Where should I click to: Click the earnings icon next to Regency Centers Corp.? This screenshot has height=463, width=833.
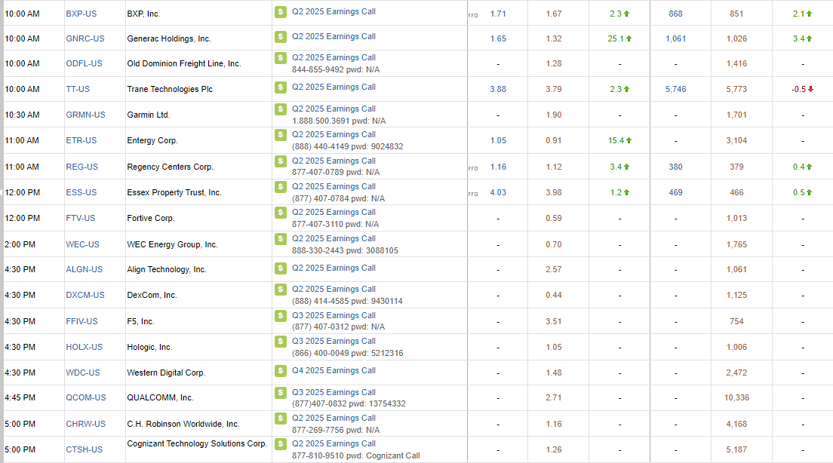pyautogui.click(x=281, y=161)
